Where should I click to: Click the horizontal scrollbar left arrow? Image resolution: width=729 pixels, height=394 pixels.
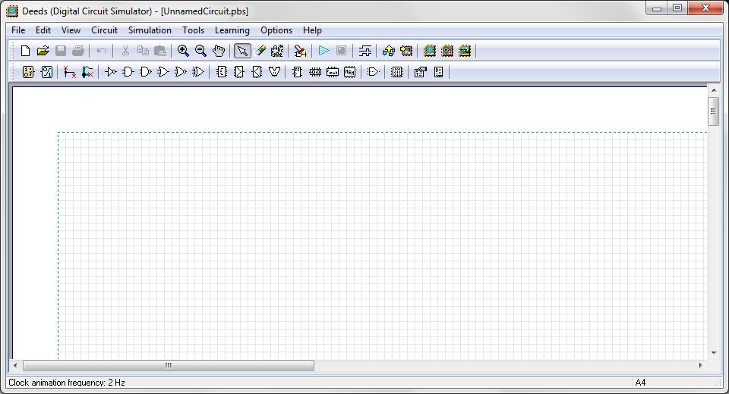(x=15, y=366)
